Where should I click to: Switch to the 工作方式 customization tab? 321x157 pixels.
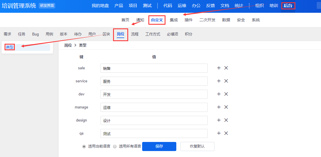(153, 34)
